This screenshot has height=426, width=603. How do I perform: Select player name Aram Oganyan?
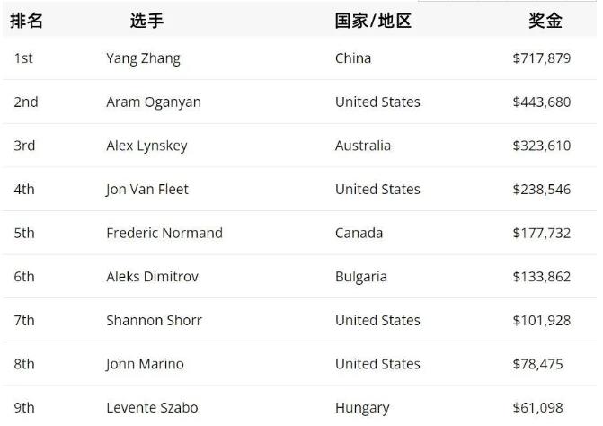pos(154,102)
